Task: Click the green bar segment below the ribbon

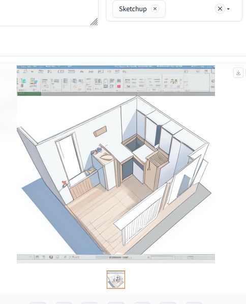Action: 29,94
